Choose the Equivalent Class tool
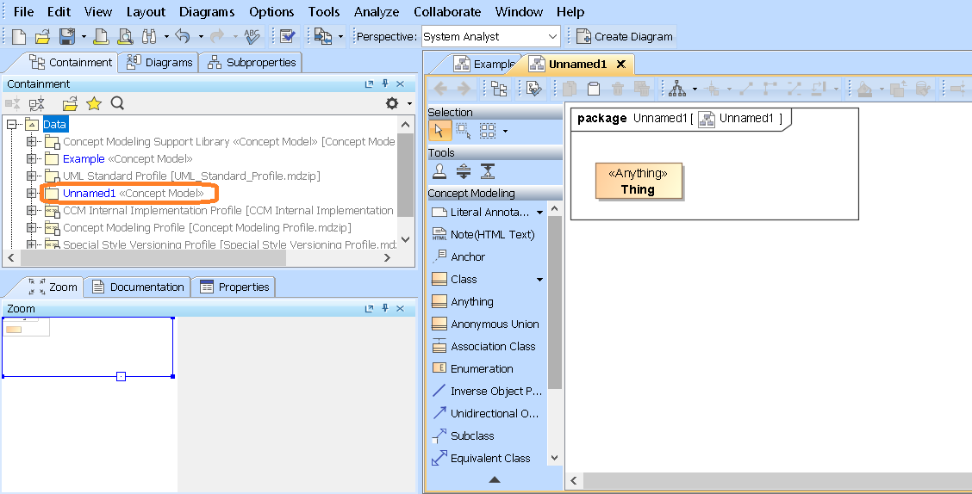 tap(489, 459)
